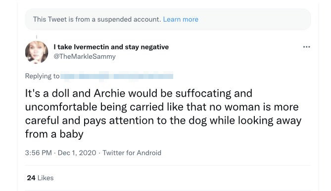This screenshot has height=191, width=331.
Task: Click the Dec 1, 2020 date
Action: tap(77, 153)
